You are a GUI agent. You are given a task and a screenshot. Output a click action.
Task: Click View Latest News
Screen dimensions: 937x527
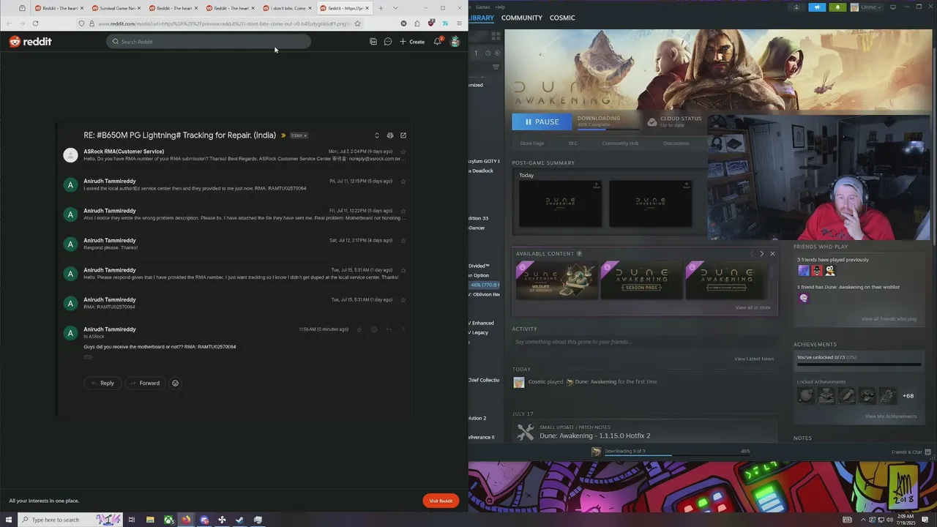[754, 359]
